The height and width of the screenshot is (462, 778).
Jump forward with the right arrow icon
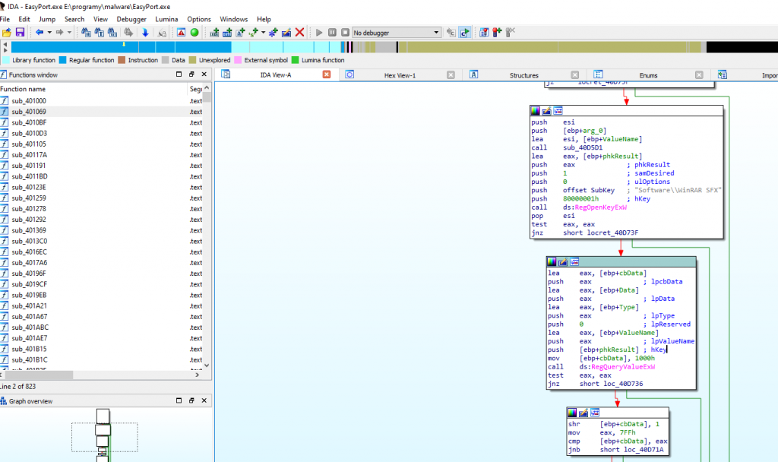(x=59, y=33)
